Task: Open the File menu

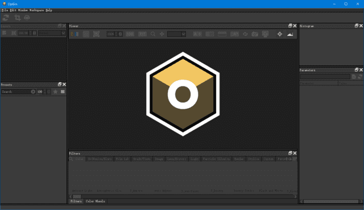Action: (x=5, y=10)
